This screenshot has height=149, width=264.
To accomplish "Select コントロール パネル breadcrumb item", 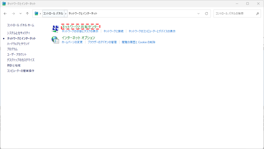I will (x=53, y=14).
